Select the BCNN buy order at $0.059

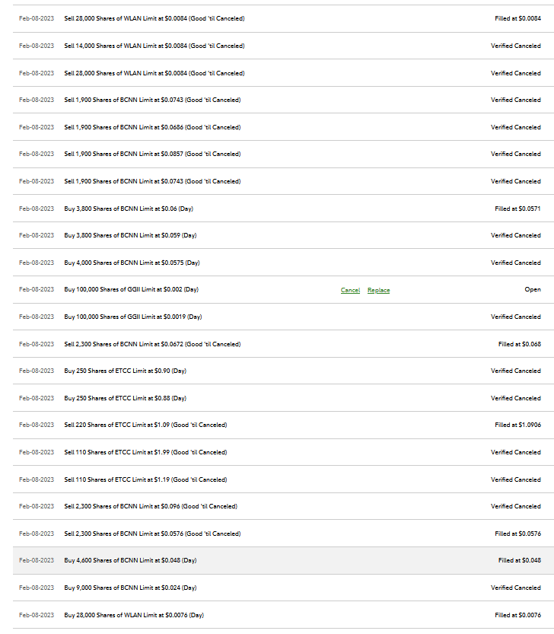click(130, 236)
